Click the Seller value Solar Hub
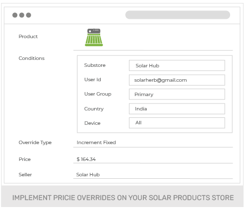Image resolution: width=245 pixels, height=208 pixels. 88,175
